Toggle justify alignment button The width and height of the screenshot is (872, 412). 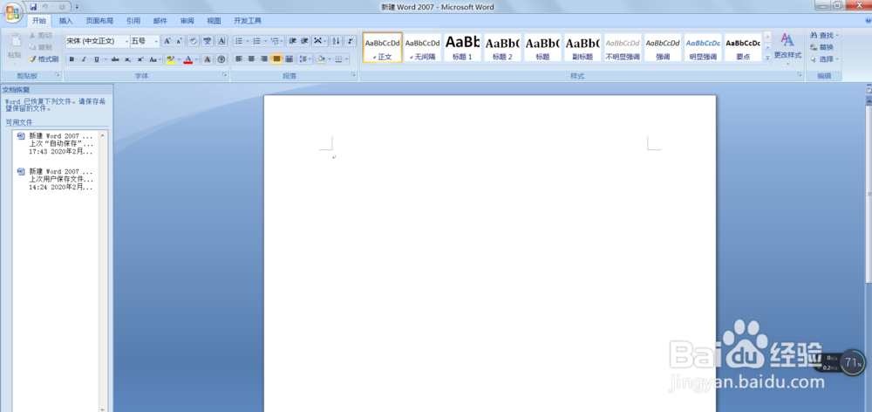(276, 59)
